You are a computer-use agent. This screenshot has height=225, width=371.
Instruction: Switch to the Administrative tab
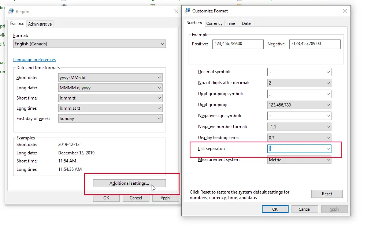click(40, 24)
